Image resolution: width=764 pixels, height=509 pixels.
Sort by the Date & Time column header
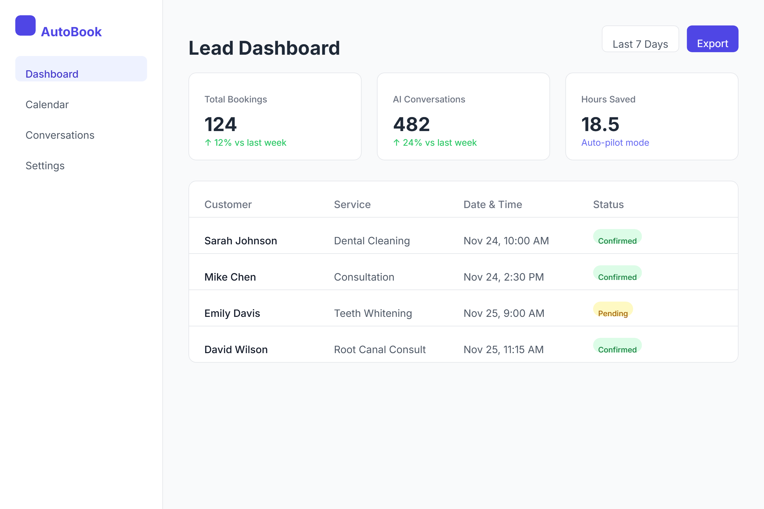click(x=492, y=205)
